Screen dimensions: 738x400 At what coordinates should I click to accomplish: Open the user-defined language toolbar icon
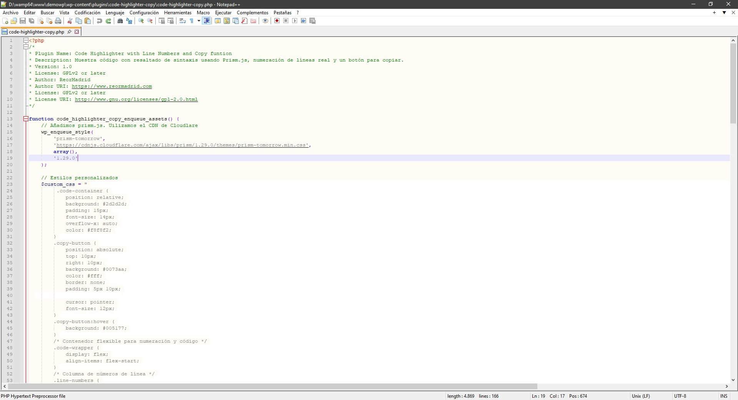218,21
